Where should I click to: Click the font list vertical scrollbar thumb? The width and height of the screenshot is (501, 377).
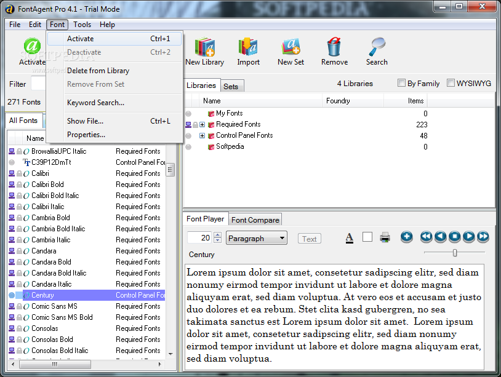170,170
